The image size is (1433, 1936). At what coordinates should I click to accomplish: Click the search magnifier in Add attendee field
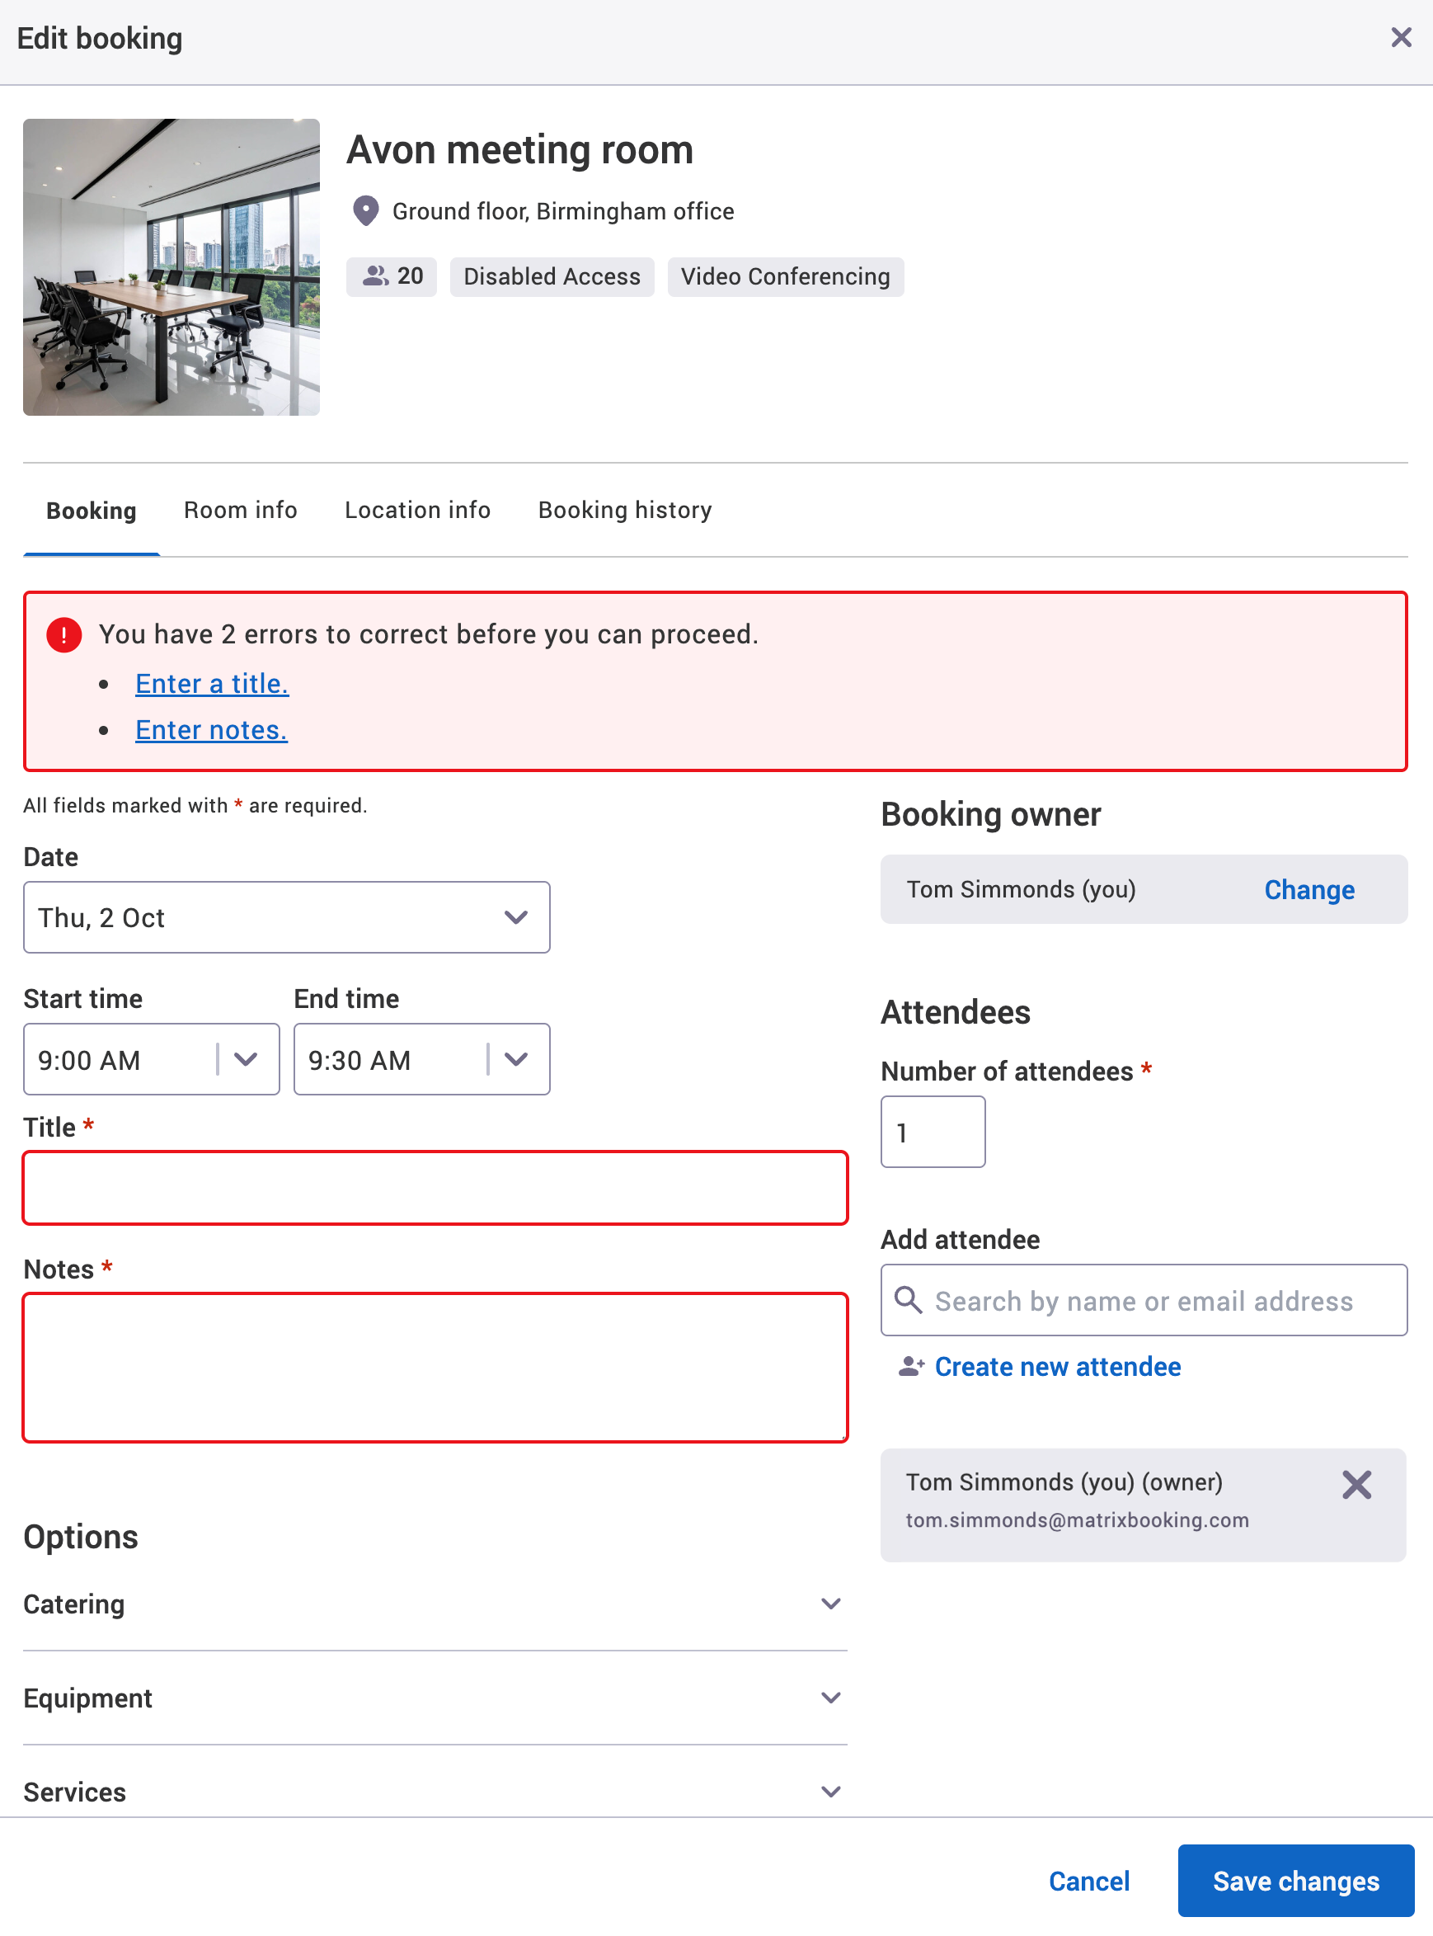909,1301
